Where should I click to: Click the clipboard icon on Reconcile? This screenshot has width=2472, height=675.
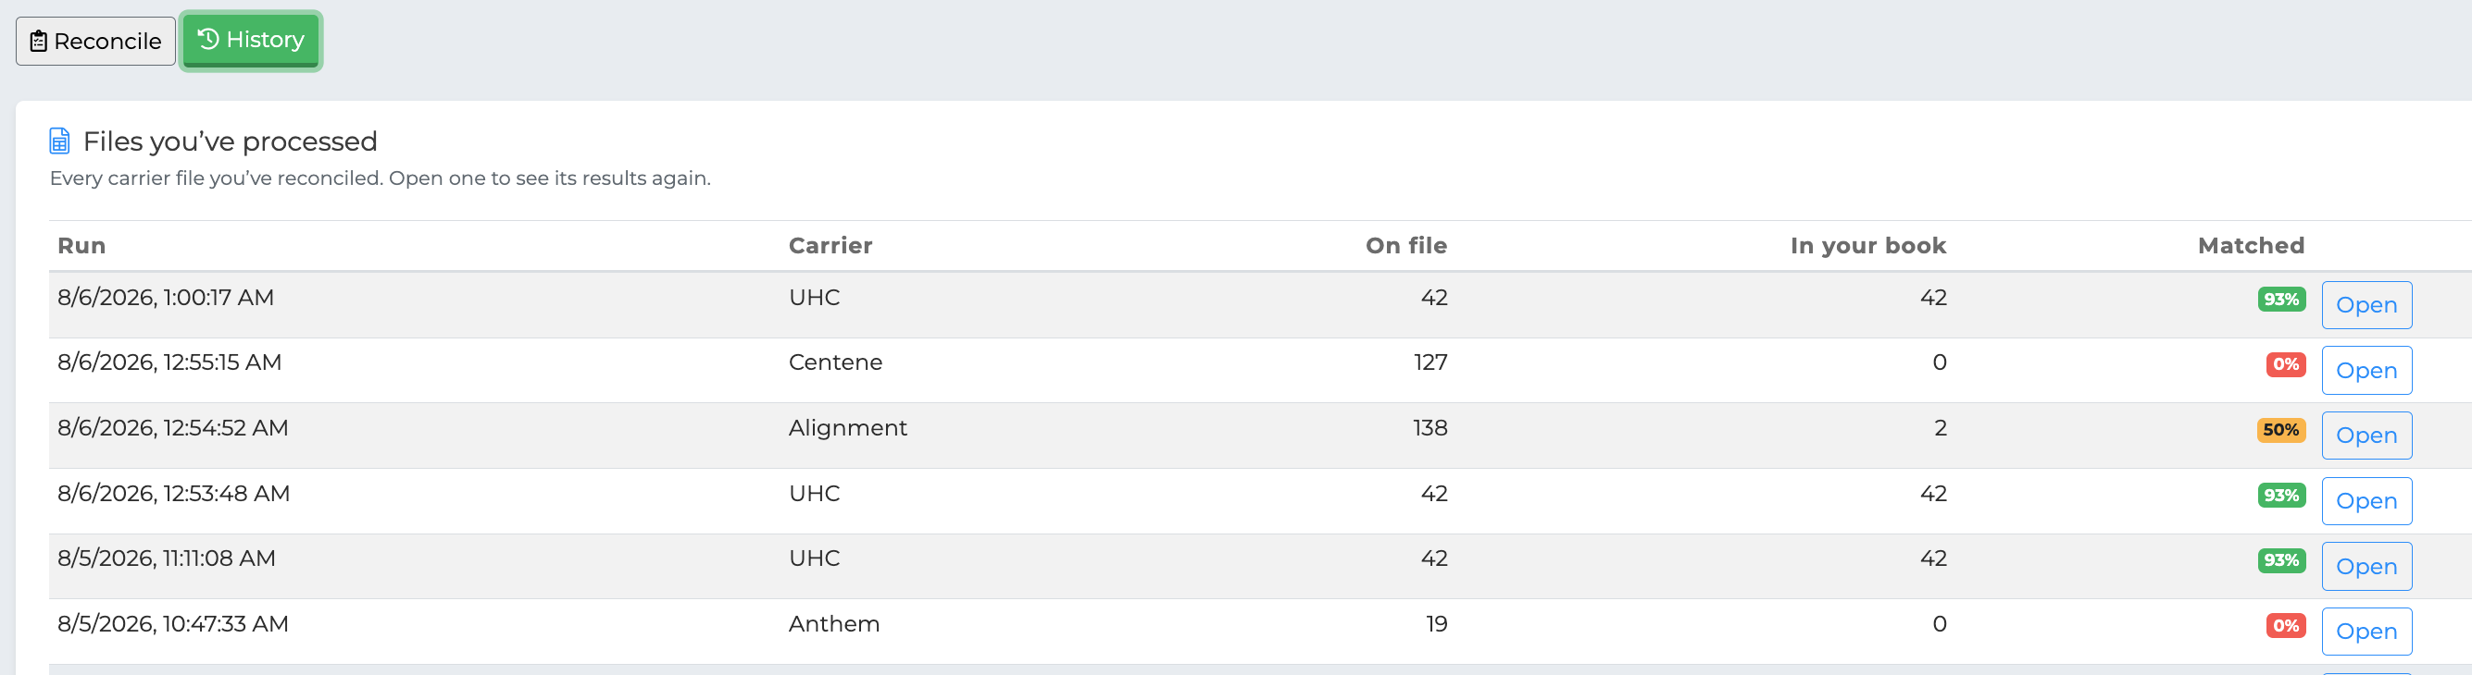(x=38, y=42)
